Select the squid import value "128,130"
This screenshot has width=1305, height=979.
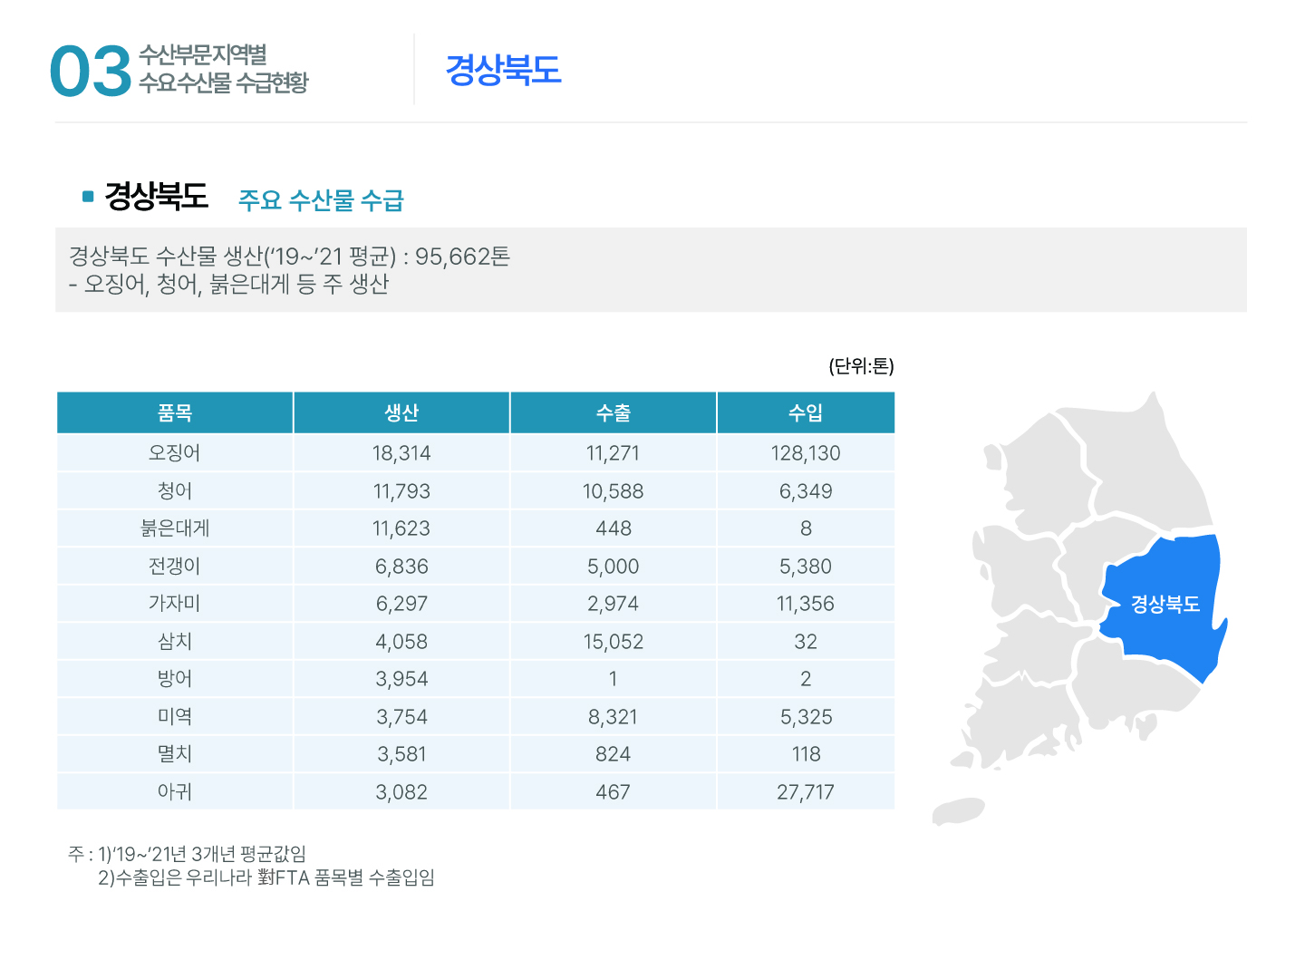(806, 453)
